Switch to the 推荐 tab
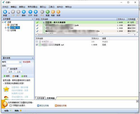 6,76
